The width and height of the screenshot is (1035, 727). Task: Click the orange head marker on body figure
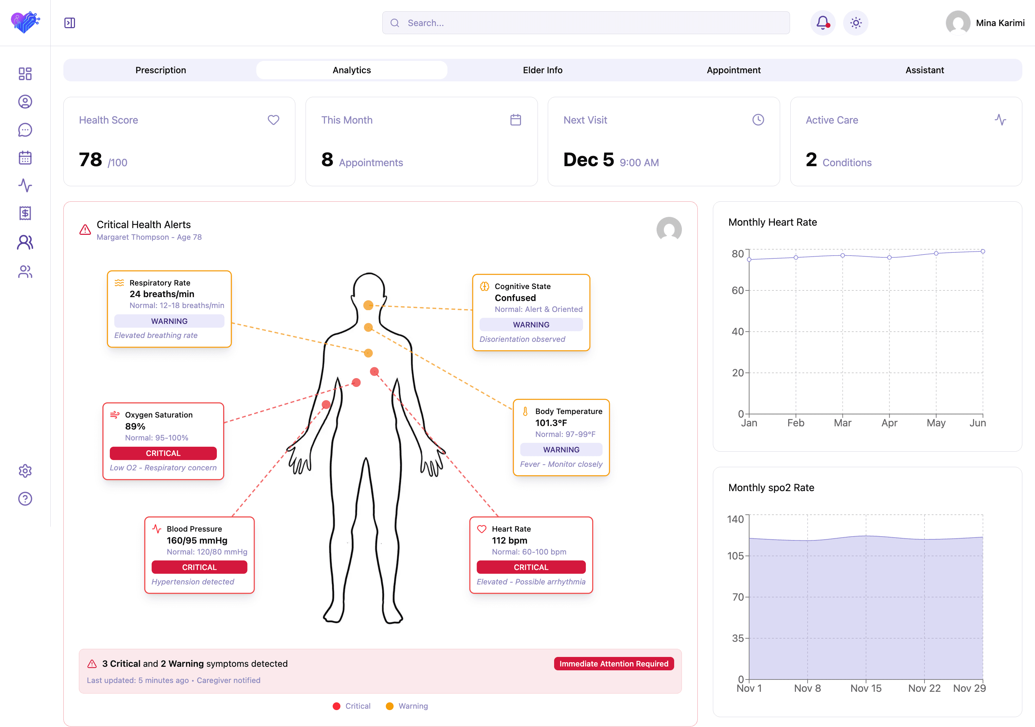[x=368, y=305]
